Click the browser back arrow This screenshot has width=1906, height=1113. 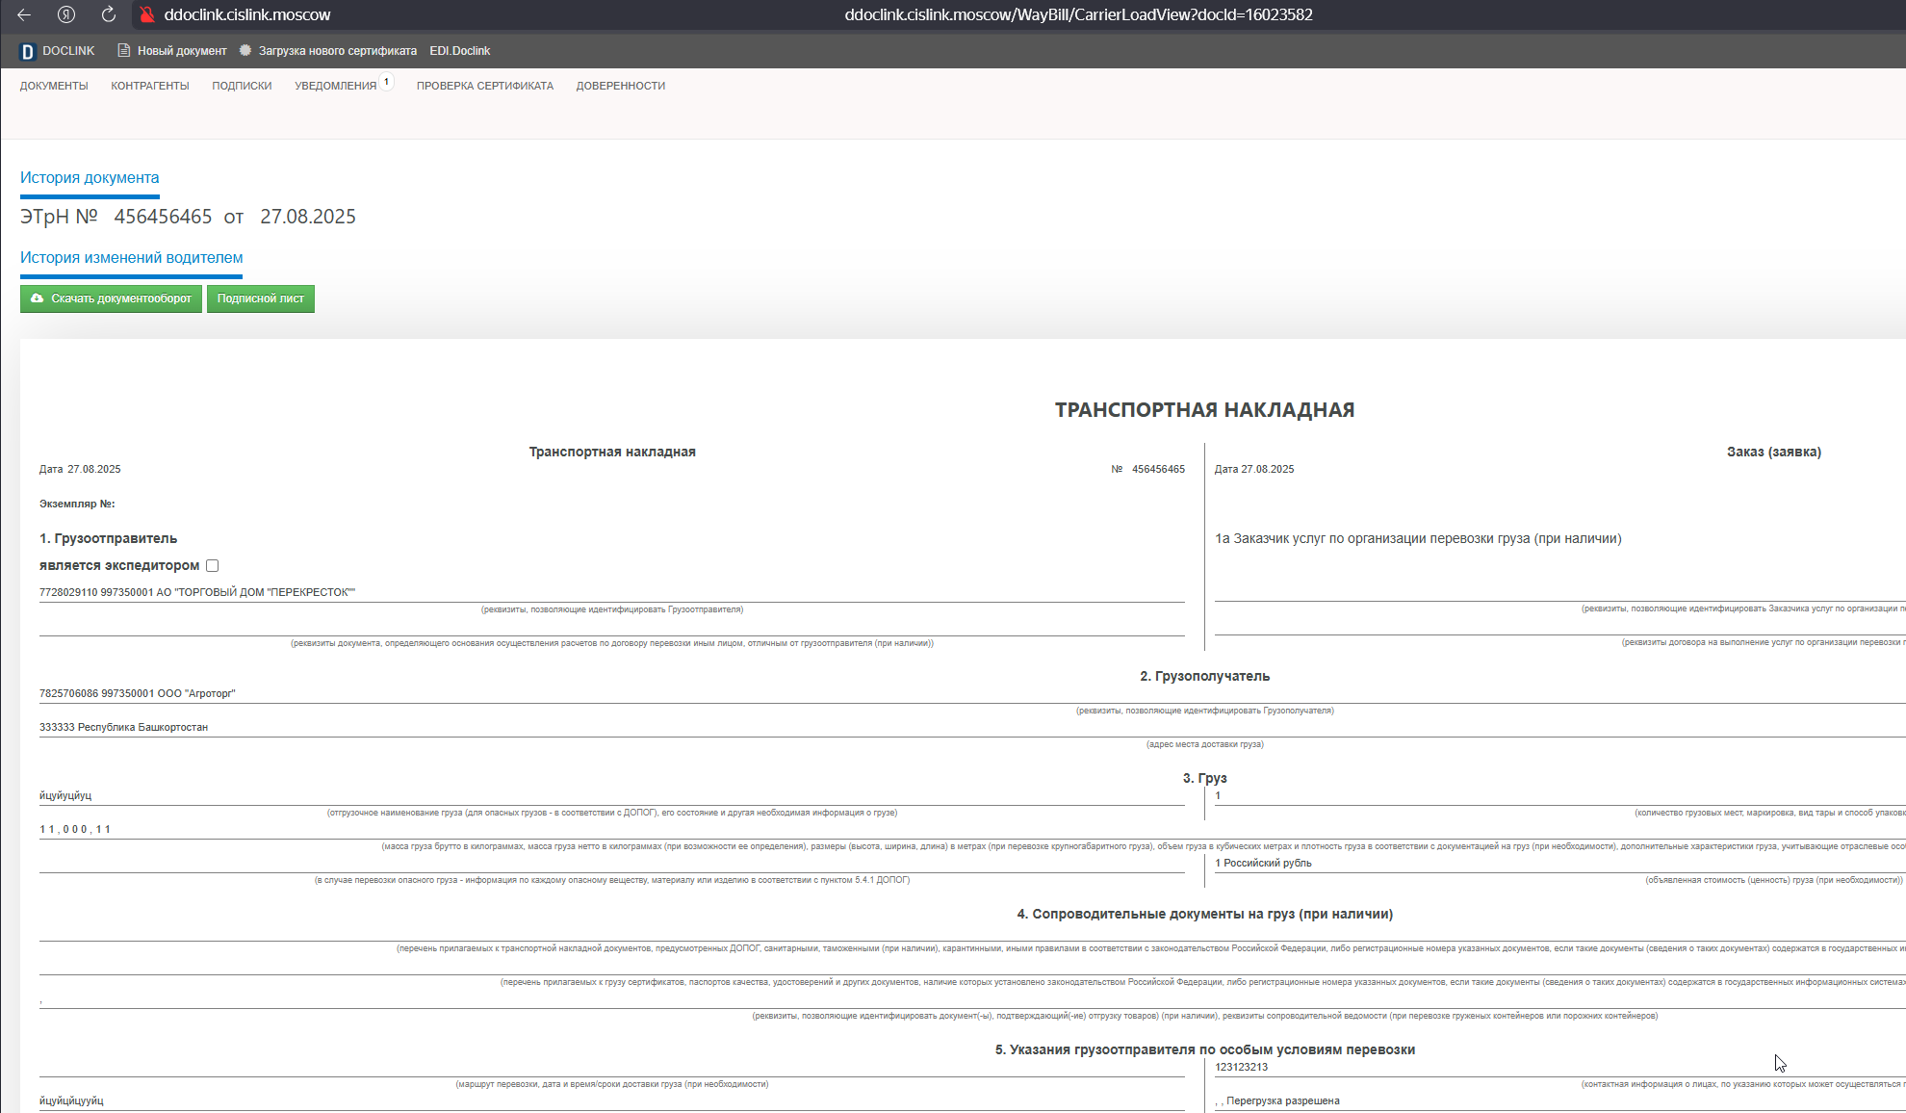pyautogui.click(x=24, y=14)
